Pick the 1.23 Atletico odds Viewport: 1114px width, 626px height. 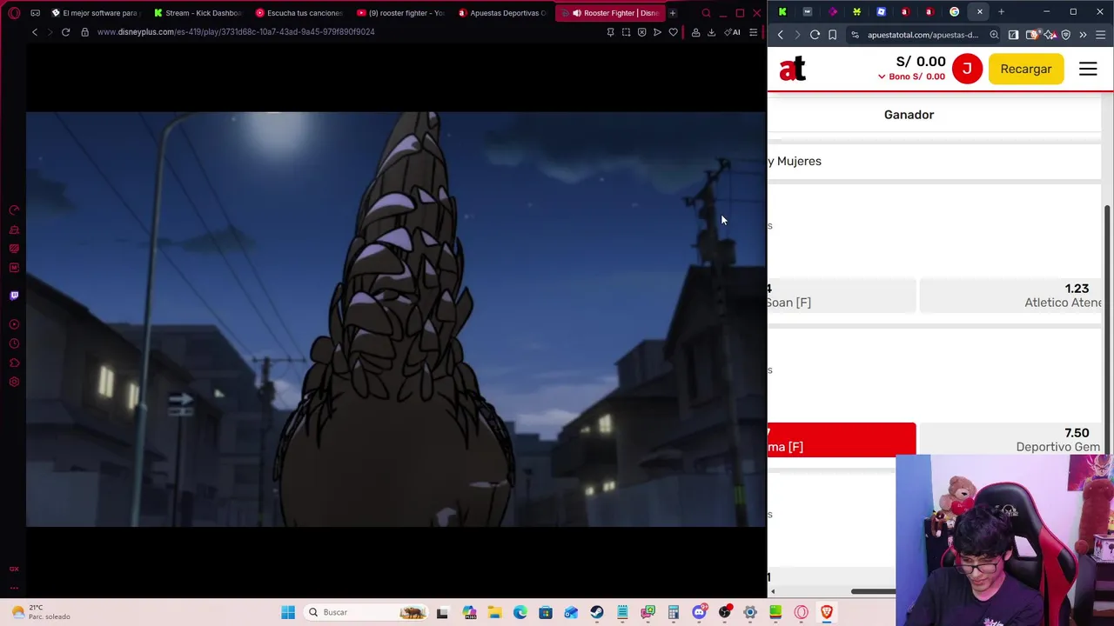click(x=1010, y=296)
